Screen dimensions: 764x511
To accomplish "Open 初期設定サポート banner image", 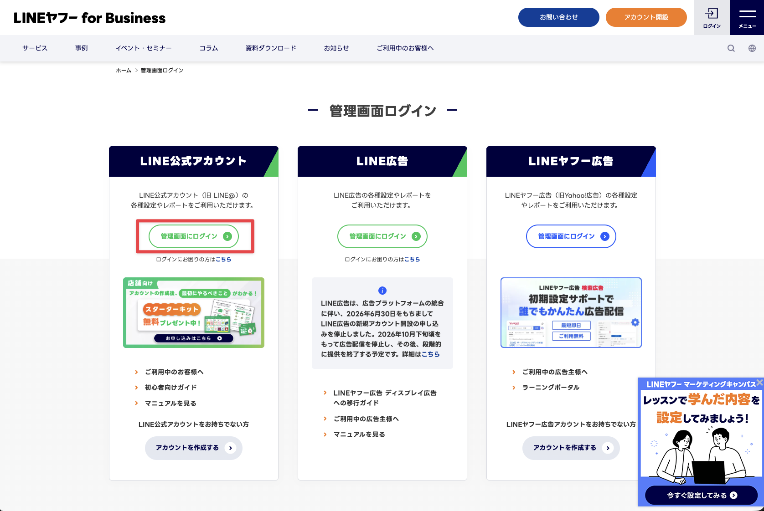I will tap(571, 312).
